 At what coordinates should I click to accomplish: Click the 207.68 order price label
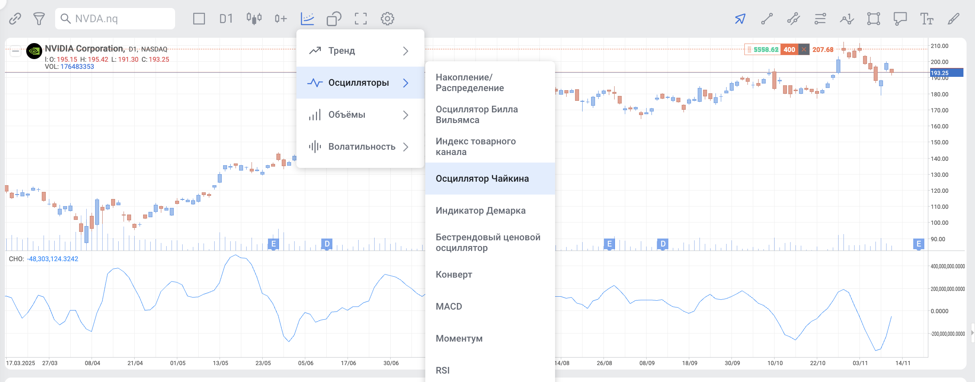[823, 50]
